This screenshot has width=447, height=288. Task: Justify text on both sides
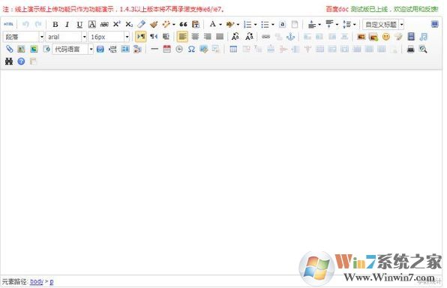click(x=220, y=37)
